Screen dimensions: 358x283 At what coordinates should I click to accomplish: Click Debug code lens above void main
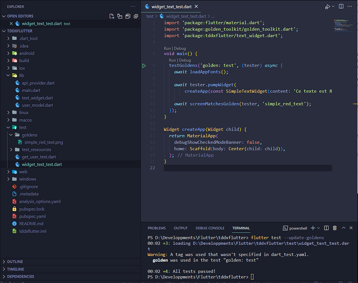click(180, 48)
